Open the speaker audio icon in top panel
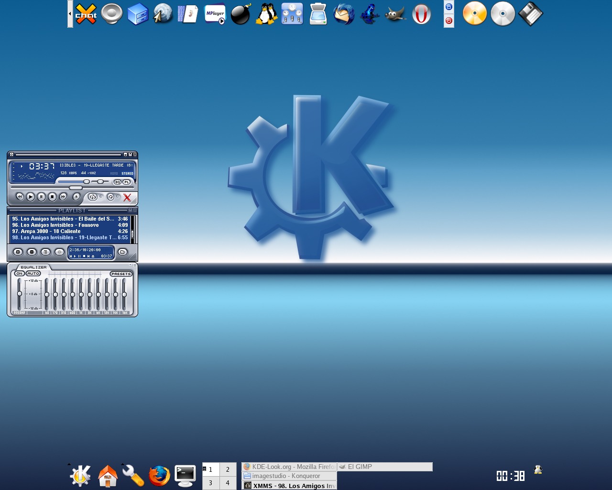 pos(112,14)
